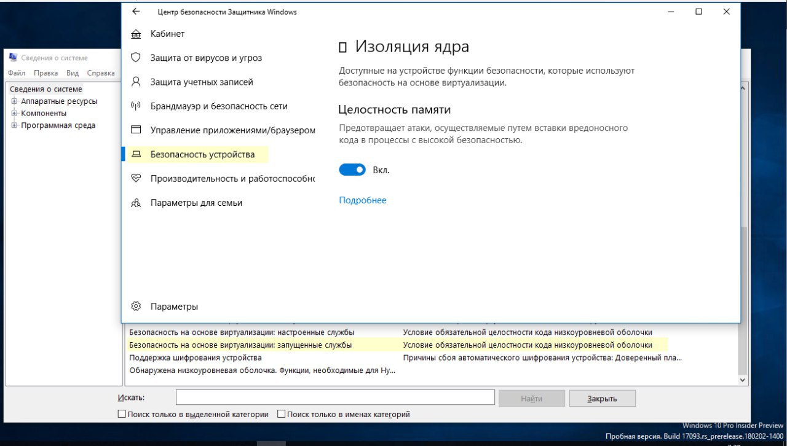Image resolution: width=787 pixels, height=446 pixels.
Task: Turn off the Целостность памяти toggle
Action: pos(352,170)
